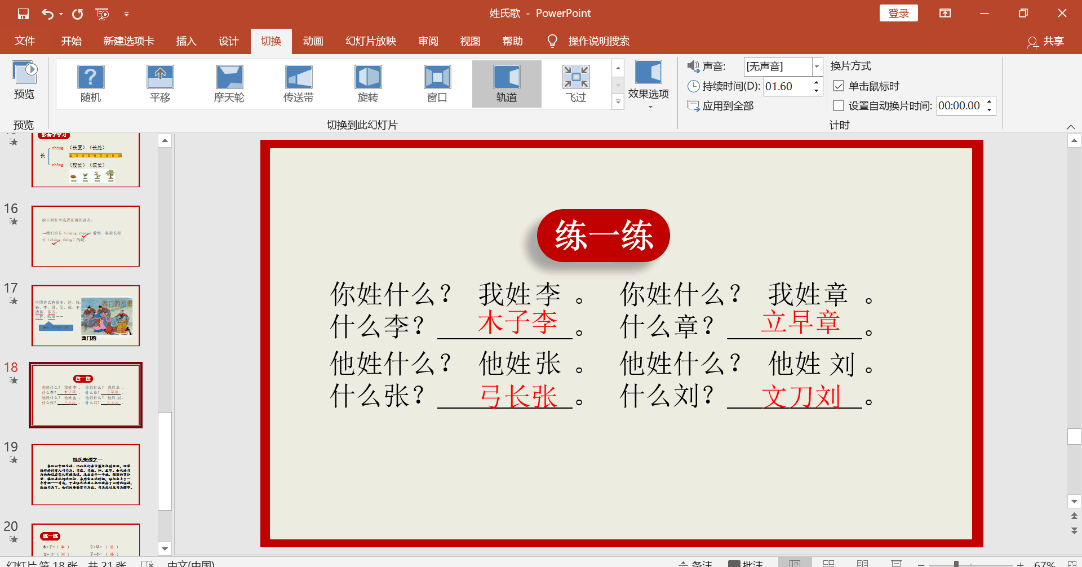Switch to the 开始 tab
Screen dimensions: 1082x567
pyautogui.click(x=72, y=41)
